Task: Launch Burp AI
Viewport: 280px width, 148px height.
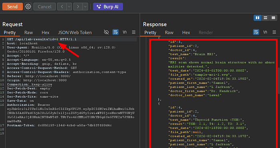Action: pyautogui.click(x=108, y=7)
